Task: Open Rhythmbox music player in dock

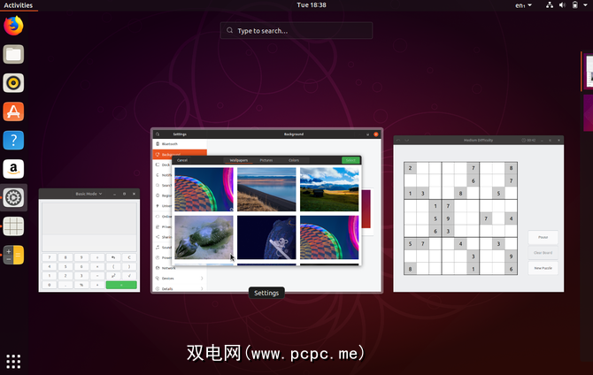Action: 13,83
